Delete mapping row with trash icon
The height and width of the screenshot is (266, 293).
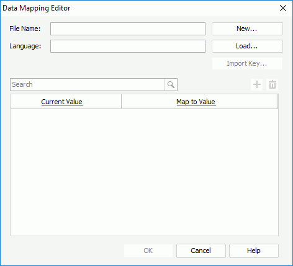(x=273, y=84)
